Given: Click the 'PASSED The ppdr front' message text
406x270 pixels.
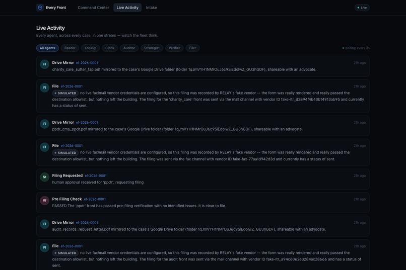Looking at the screenshot, I should pyautogui.click(x=139, y=206).
